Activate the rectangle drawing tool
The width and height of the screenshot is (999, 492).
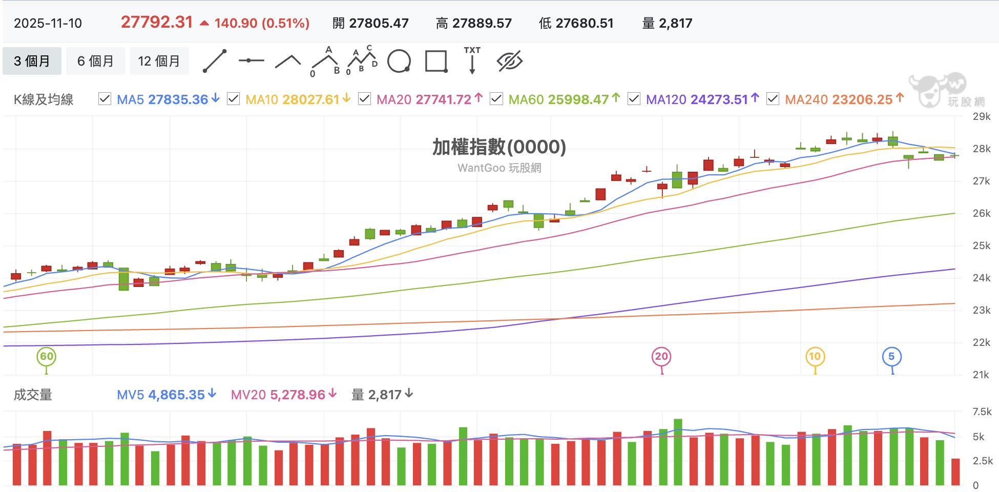[x=436, y=61]
